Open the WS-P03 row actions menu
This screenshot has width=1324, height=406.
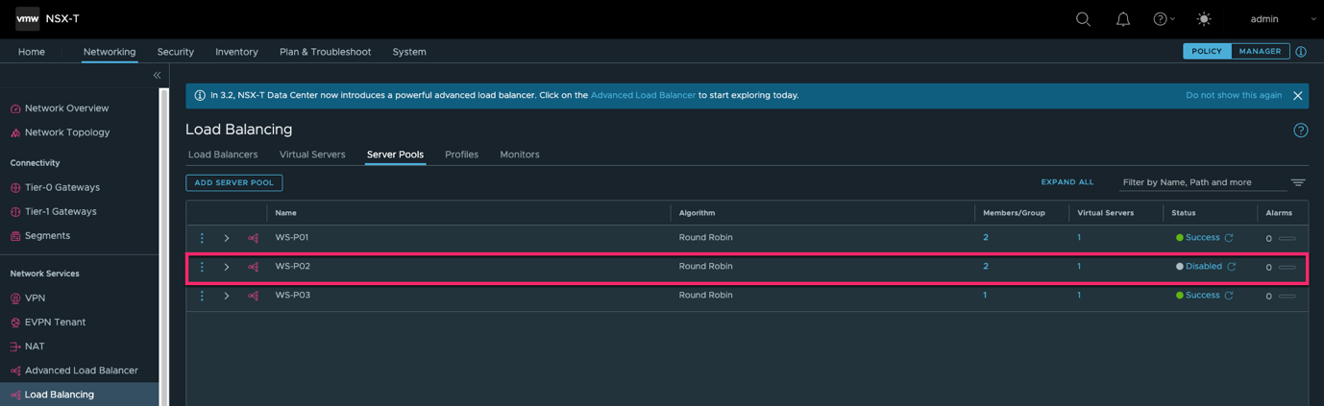coord(202,296)
